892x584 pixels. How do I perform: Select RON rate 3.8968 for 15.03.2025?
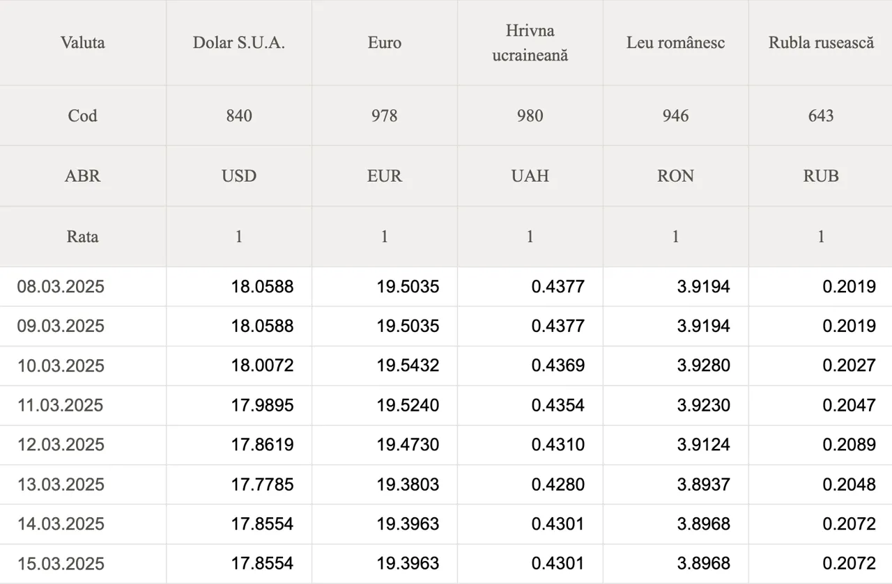[x=704, y=564]
